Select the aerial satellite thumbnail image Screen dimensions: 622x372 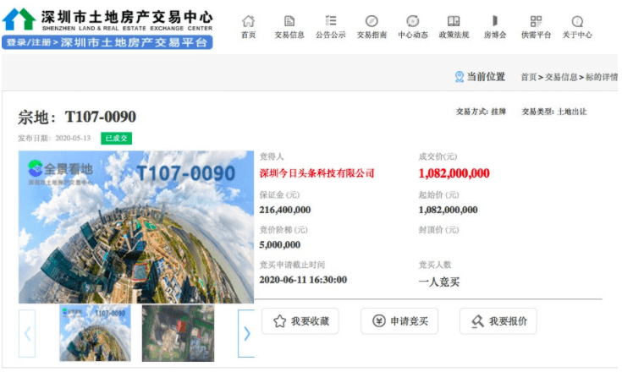pos(178,333)
